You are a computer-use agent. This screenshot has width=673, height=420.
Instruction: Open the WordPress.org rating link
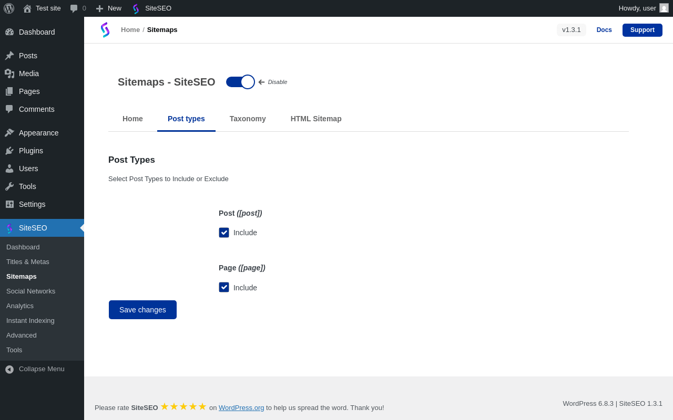click(241, 407)
